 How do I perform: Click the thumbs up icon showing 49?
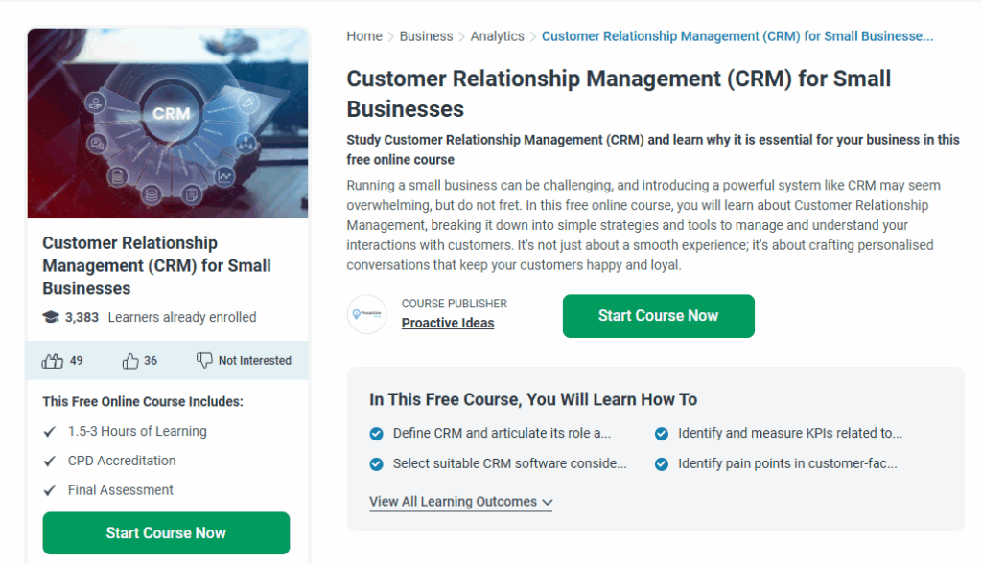[53, 360]
